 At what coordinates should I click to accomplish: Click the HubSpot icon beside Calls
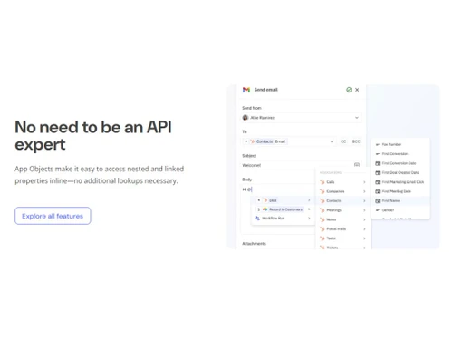(x=323, y=182)
